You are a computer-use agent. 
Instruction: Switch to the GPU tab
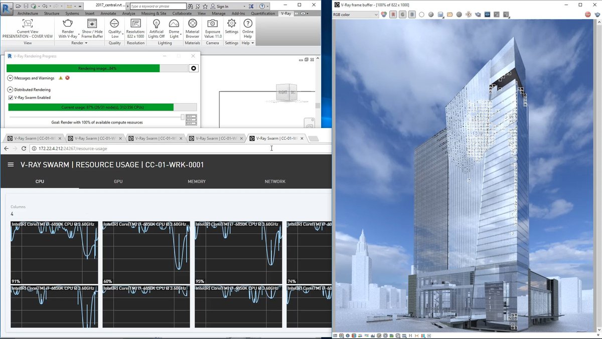118,181
